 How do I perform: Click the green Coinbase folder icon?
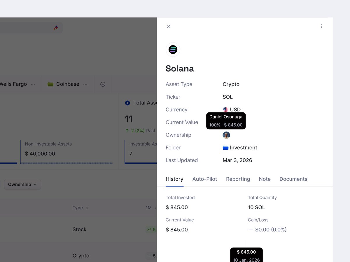[x=50, y=84]
